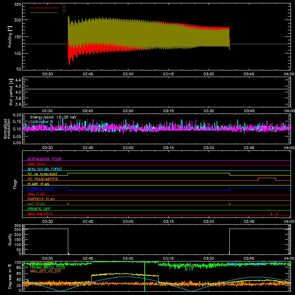The width and height of the screenshot is (295, 295).
Task: Click the white roll period line
Action: 156,89
